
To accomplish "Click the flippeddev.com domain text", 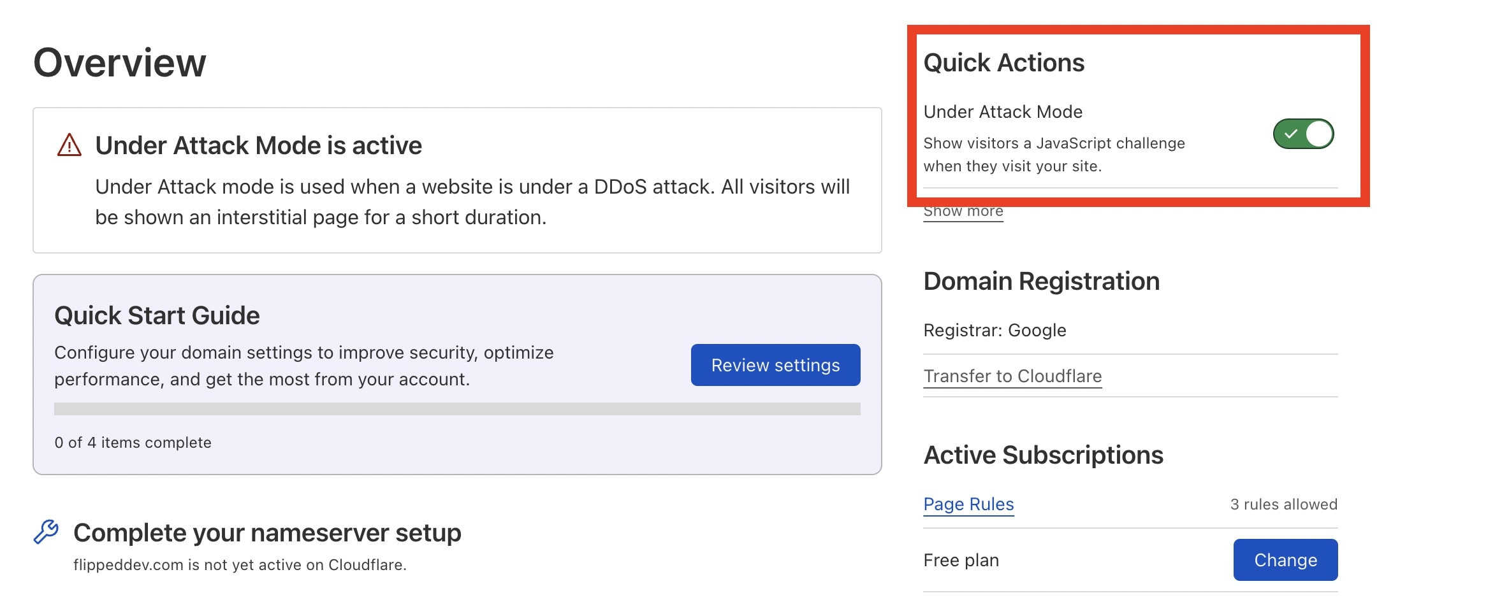I will click(x=240, y=564).
